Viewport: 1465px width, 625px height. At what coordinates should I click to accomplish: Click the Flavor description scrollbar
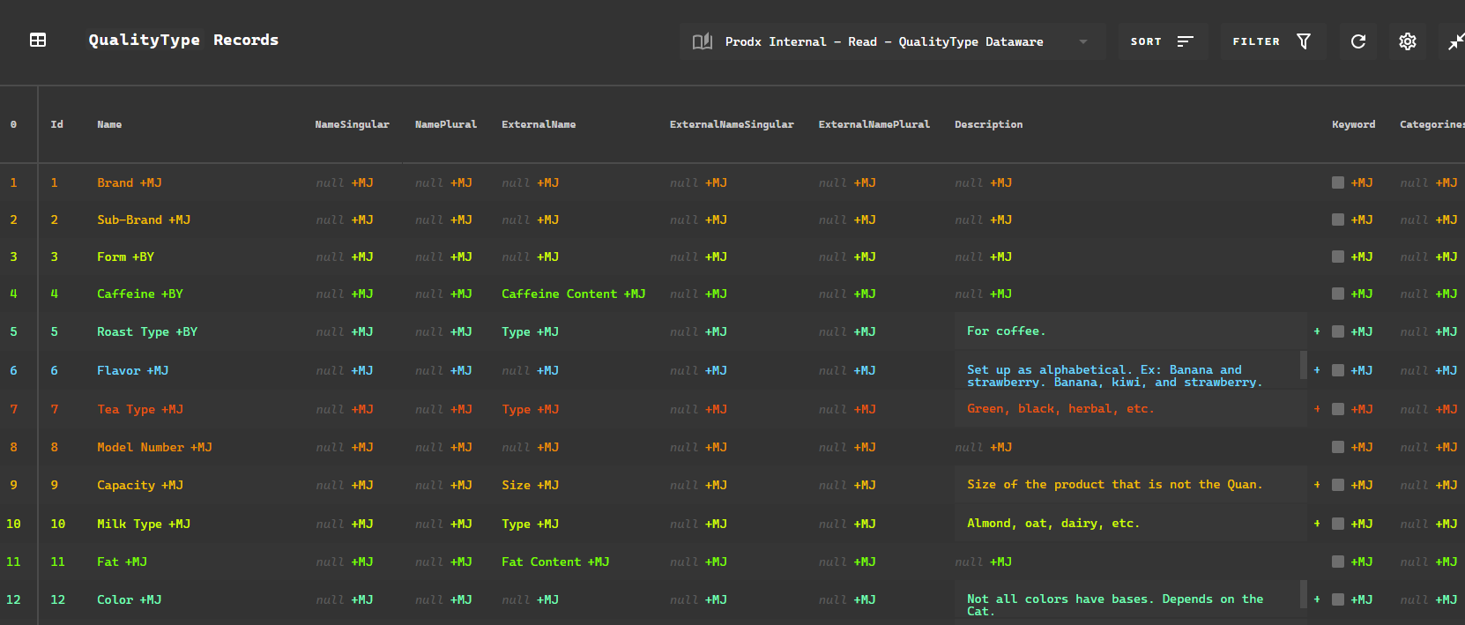point(1303,365)
